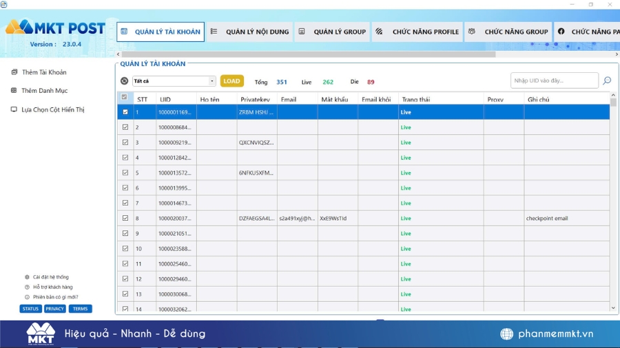620x348 pixels.
Task: Click the column display monitor icon
Action: tap(14, 109)
